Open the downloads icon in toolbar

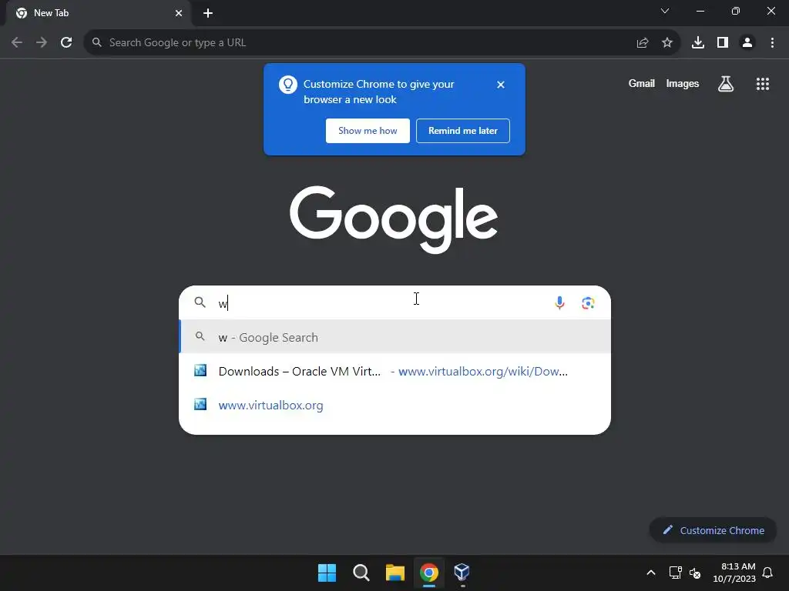point(698,43)
